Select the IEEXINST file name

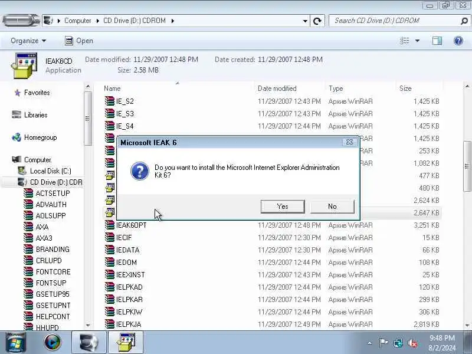[130, 275]
